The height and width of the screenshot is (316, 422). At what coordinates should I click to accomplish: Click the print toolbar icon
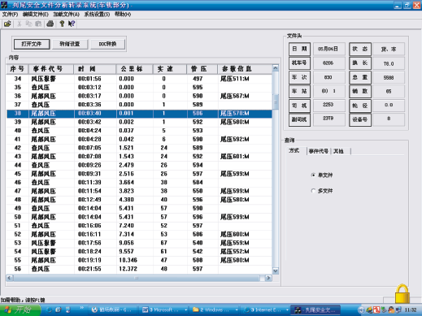pos(50,24)
